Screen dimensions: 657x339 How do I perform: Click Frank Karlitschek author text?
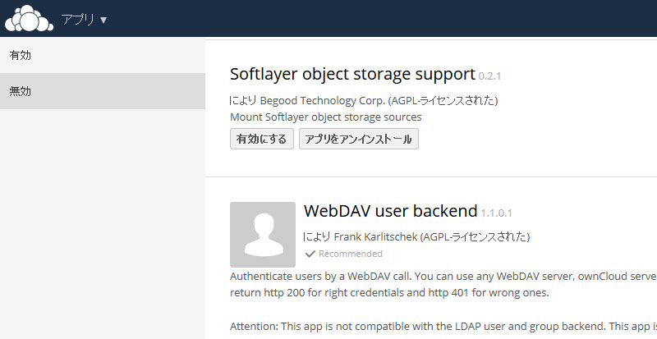(x=375, y=236)
